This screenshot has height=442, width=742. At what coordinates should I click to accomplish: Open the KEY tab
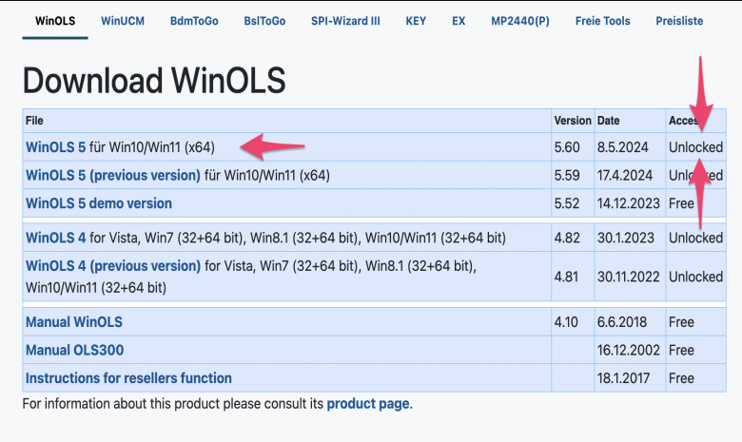[x=416, y=21]
